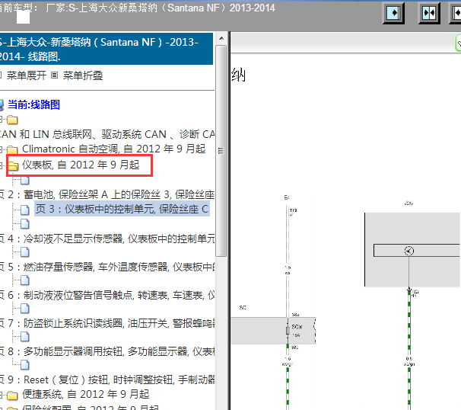This screenshot has height=410, width=461.
Task: Click the page icon above 页 2 entry
Action: click(x=25, y=180)
